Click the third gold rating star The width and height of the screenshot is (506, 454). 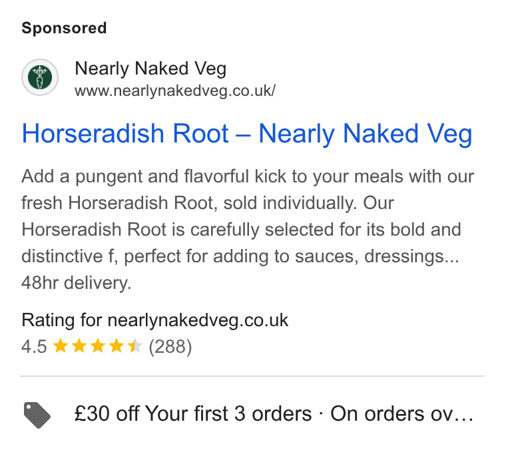tap(98, 346)
